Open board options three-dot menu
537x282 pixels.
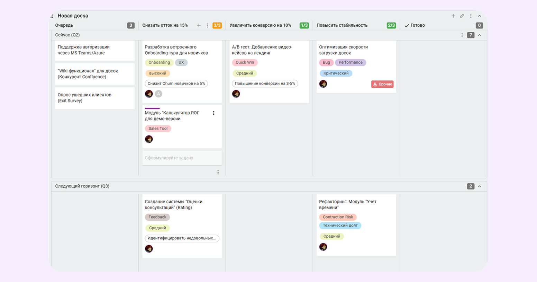point(471,16)
